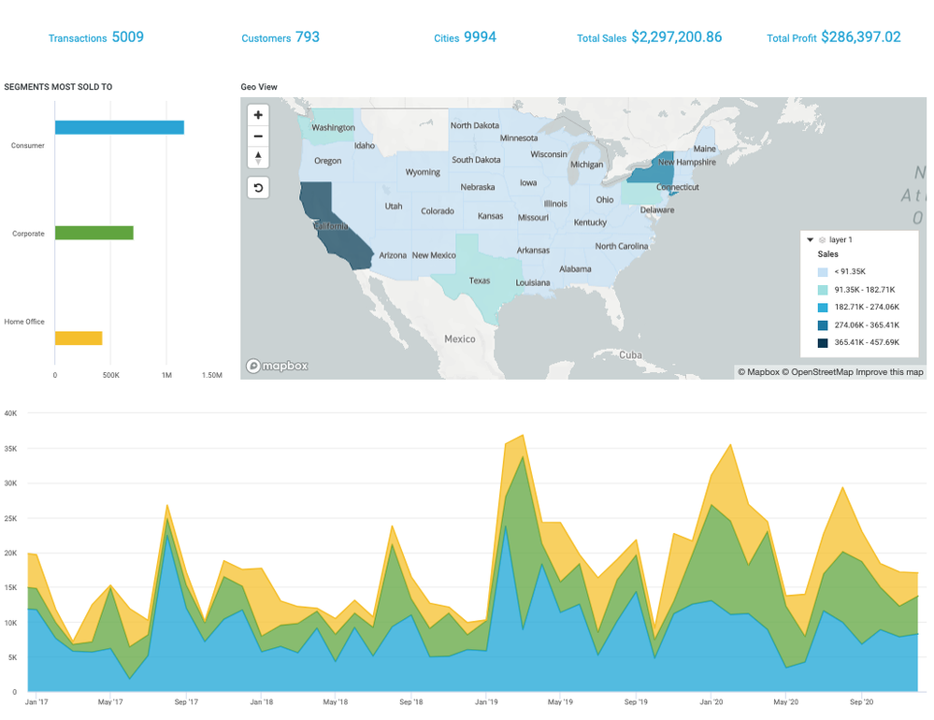Image resolution: width=934 pixels, height=720 pixels.
Task: Select the yellow Home Office segment bar
Action: pyautogui.click(x=79, y=338)
